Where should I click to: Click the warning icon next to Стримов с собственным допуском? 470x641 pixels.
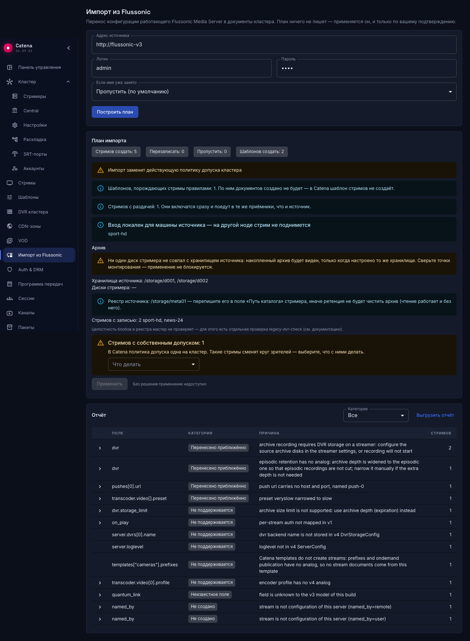pyautogui.click(x=101, y=343)
